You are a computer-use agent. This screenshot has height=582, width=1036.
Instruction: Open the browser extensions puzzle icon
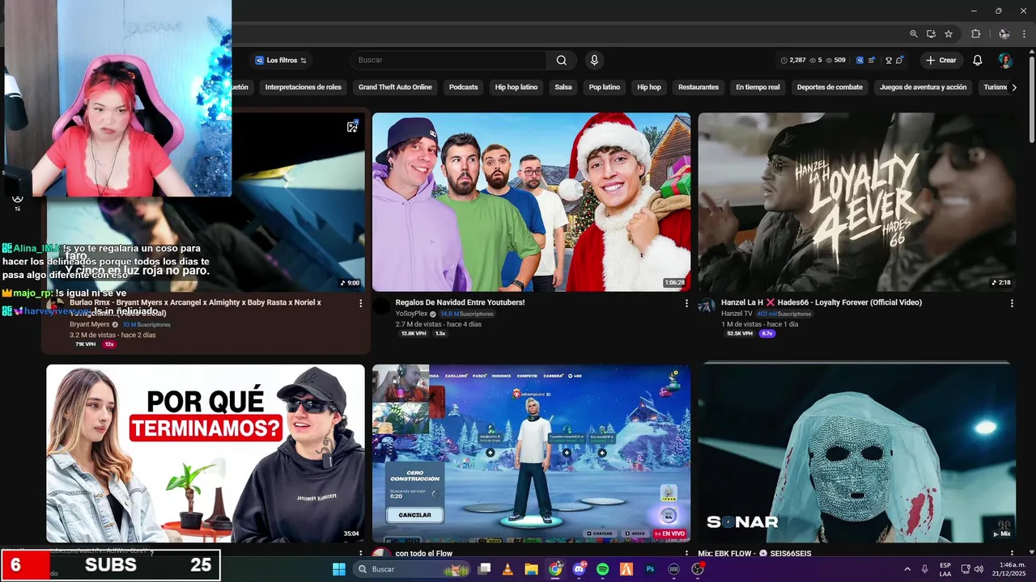pyautogui.click(x=975, y=34)
